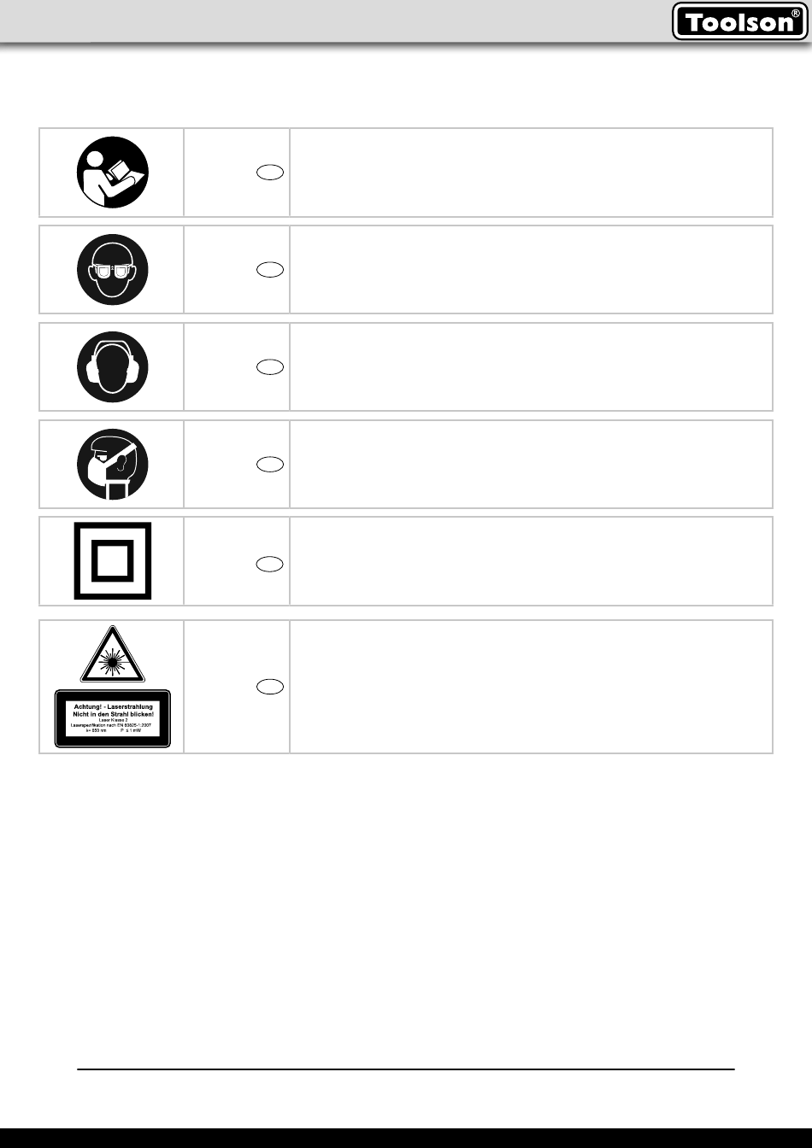Open the Achtung Laserstrahlung warning label
Image resolution: width=812 pixels, height=1148 pixels.
(113, 718)
